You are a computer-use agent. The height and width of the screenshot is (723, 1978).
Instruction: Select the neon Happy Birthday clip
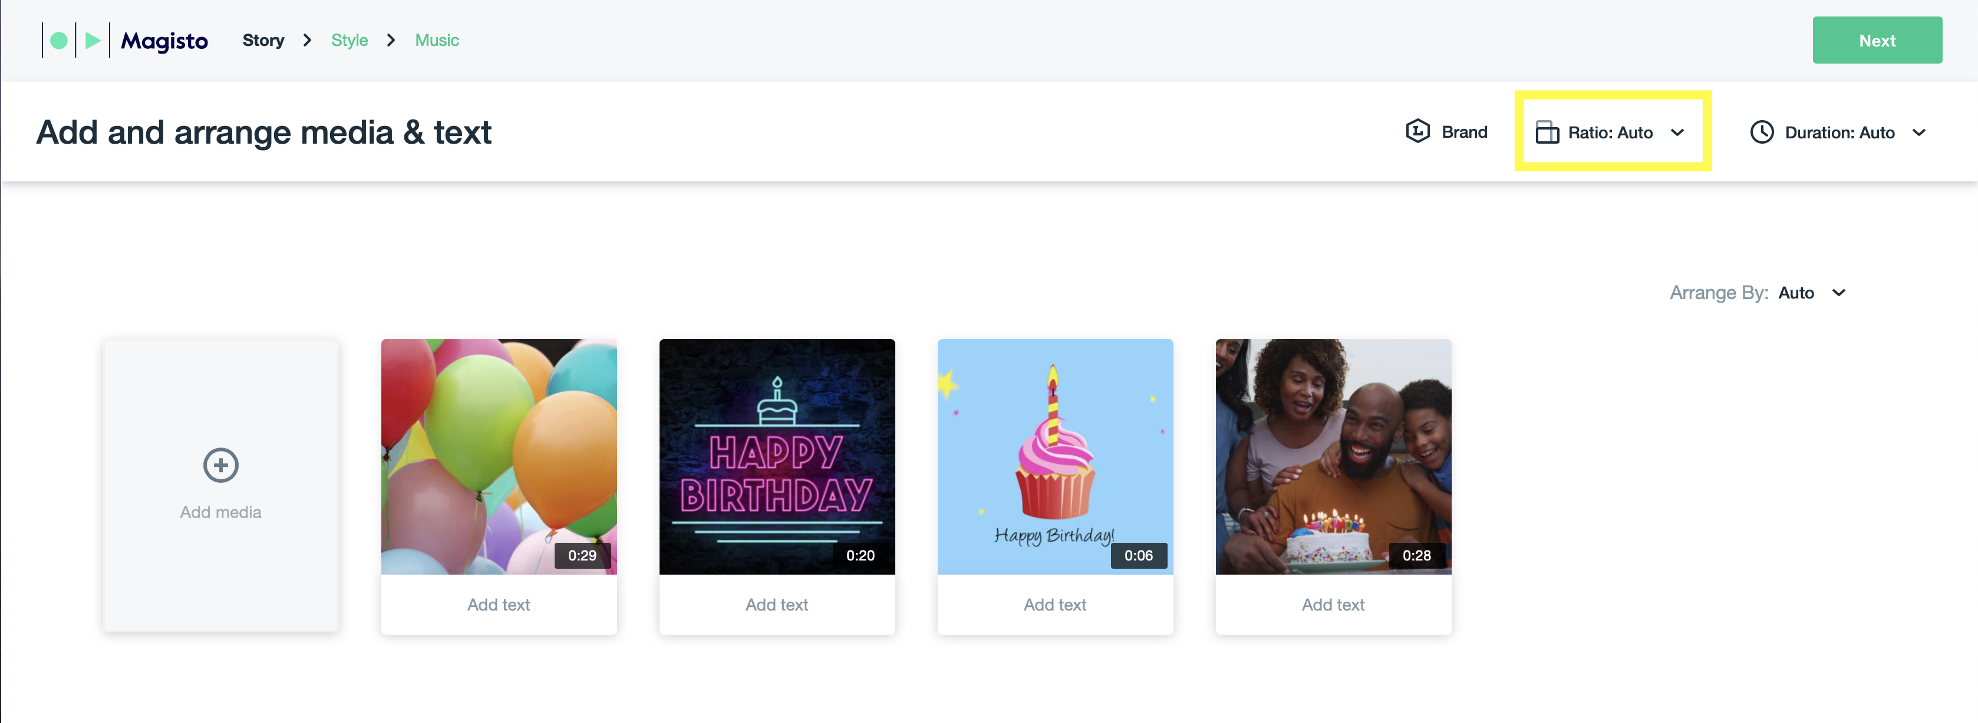776,456
